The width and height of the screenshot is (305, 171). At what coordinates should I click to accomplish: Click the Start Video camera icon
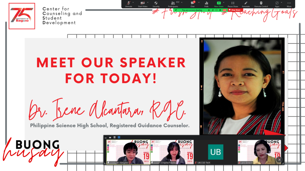point(143,3)
